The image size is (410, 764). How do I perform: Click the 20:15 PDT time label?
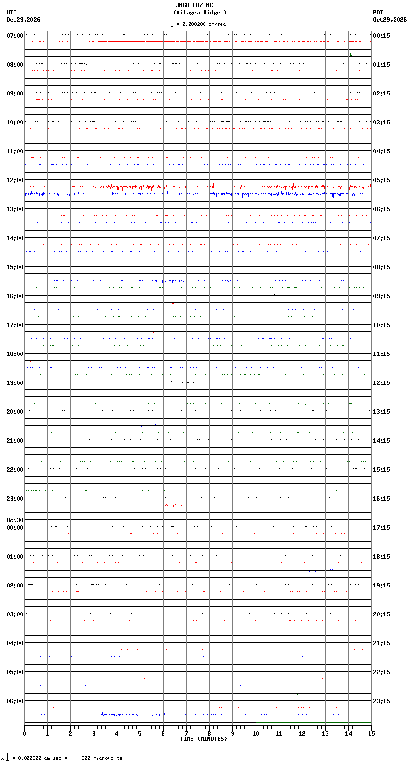tap(382, 614)
